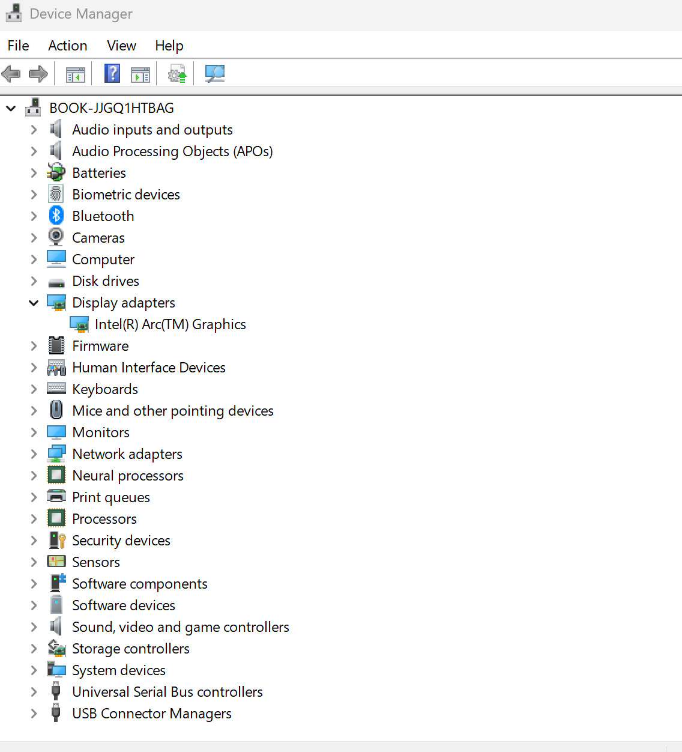Click the Device Manager title bar icon

point(13,13)
